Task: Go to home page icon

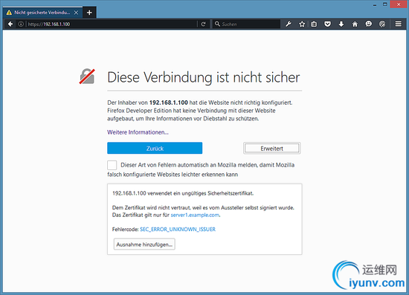Action: pos(355,24)
